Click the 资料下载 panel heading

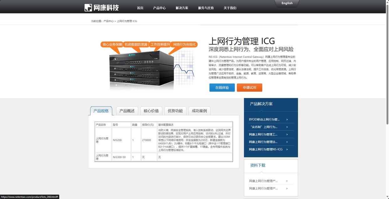point(258,165)
